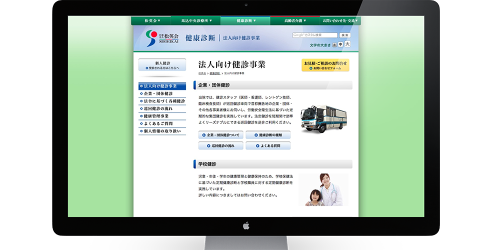
Task: Click the 健康診断の種類 button
Action: [268, 135]
